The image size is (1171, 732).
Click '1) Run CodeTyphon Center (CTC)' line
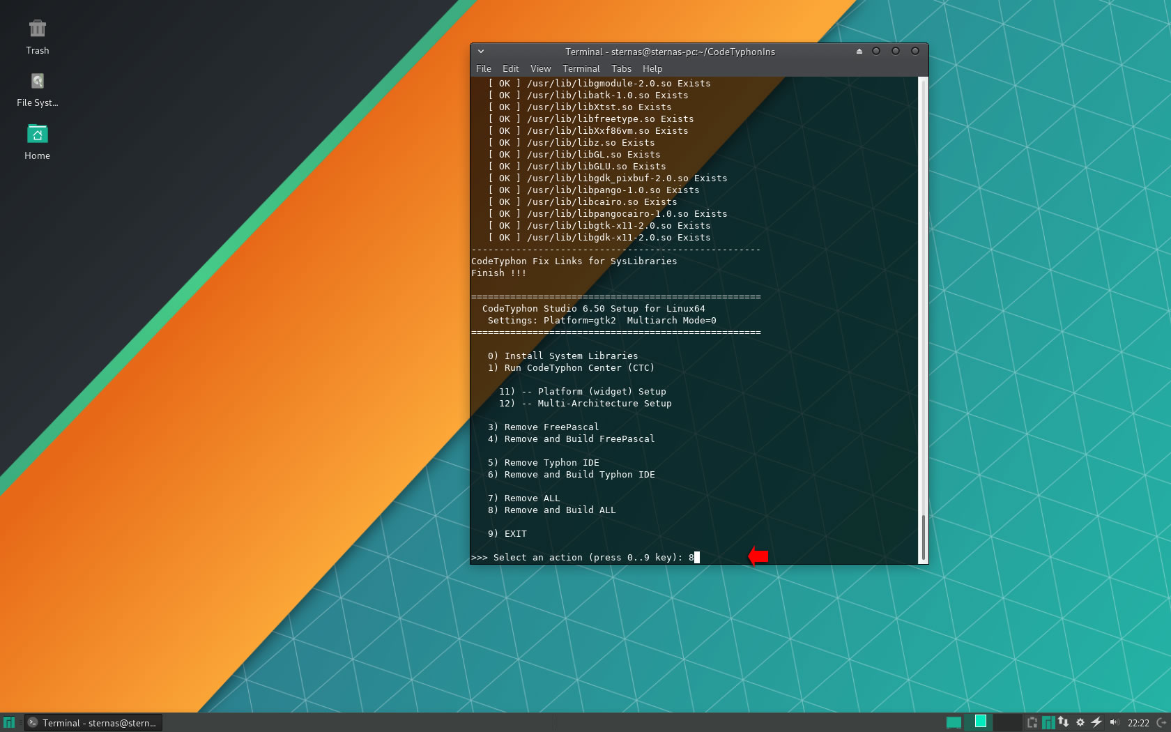pyautogui.click(x=572, y=368)
